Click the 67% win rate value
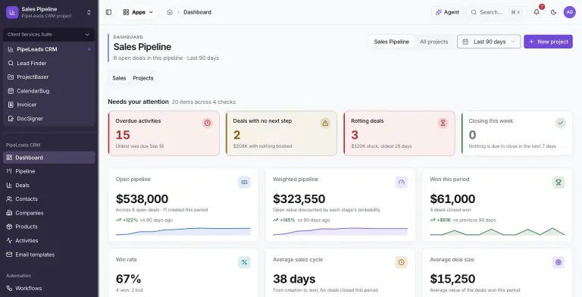Image resolution: width=582 pixels, height=297 pixels. (128, 279)
